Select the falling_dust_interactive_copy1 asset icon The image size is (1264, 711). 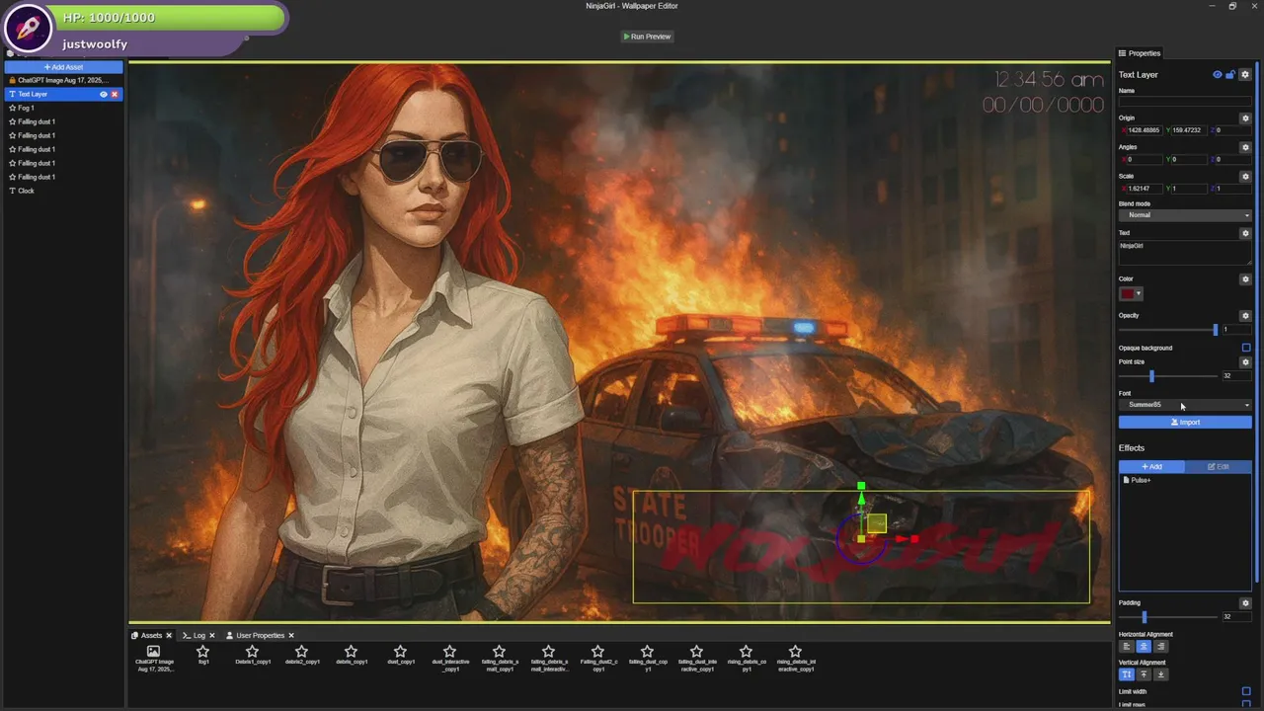(696, 652)
